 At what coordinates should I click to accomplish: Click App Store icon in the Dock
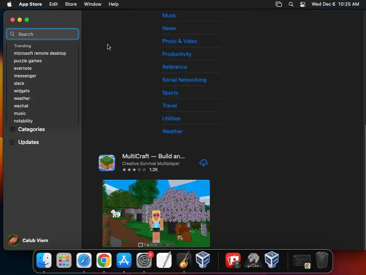coord(124,260)
